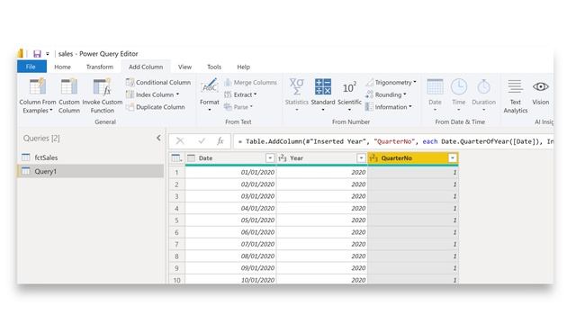576x324 pixels.
Task: Open the Year column filter dropdown
Action: point(361,158)
